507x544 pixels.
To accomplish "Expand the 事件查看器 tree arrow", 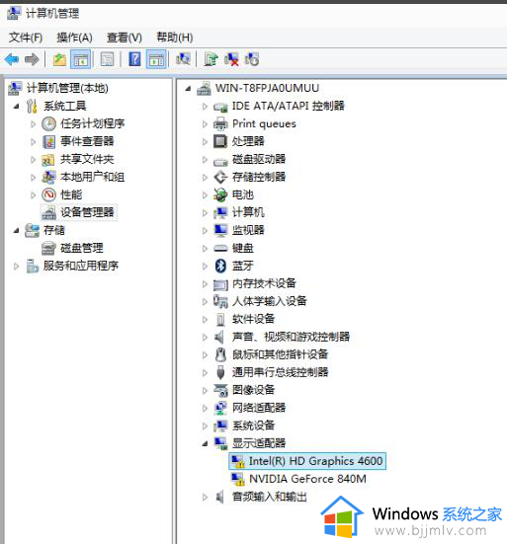I will (33, 141).
